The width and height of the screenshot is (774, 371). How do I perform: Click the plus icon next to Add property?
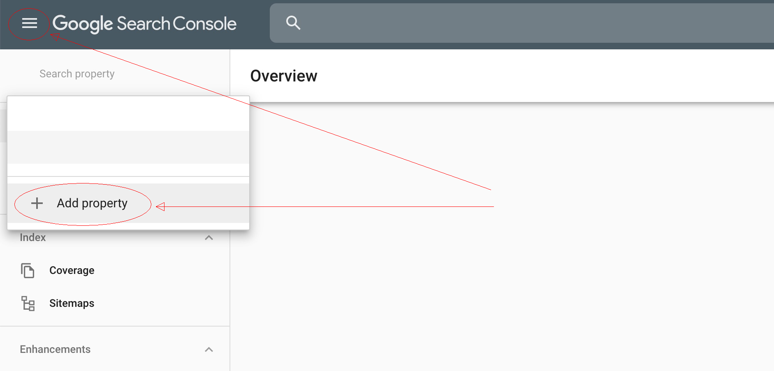pos(37,203)
